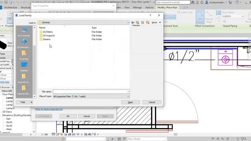Click the Delete X icon in Load Family
The image size is (251, 141).
click(x=142, y=23)
